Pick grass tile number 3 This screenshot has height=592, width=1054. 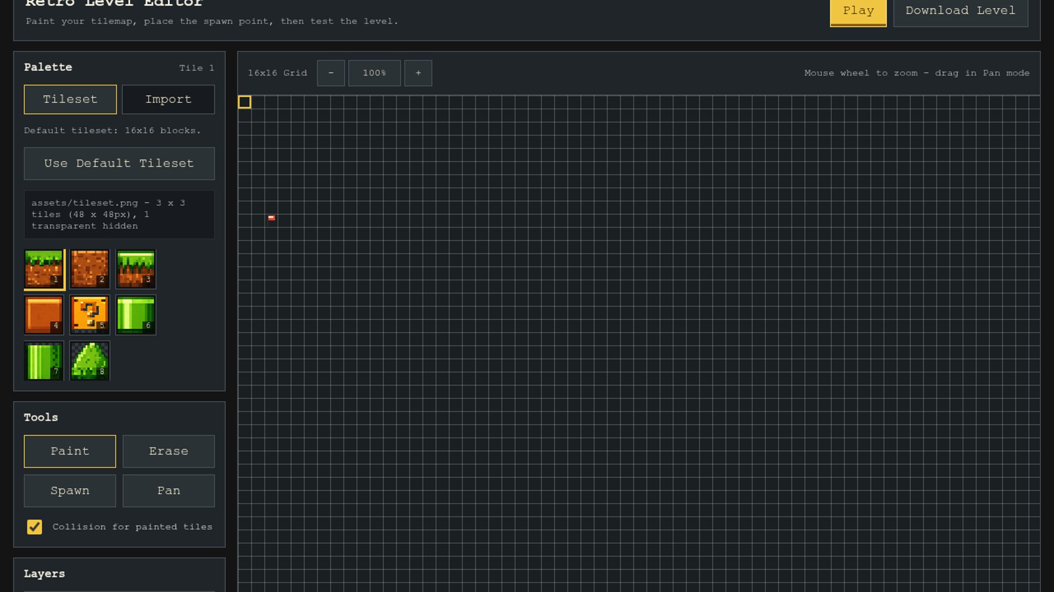(x=136, y=269)
